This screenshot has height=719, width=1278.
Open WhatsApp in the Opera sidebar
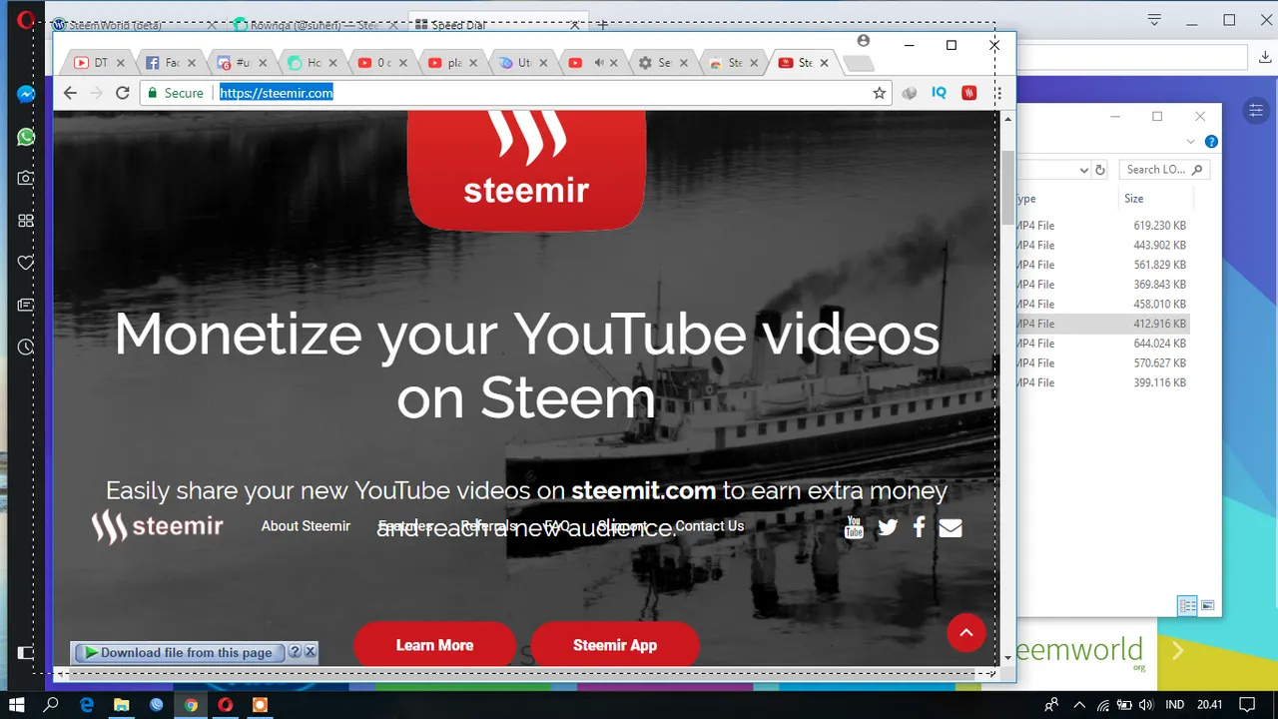tap(26, 137)
